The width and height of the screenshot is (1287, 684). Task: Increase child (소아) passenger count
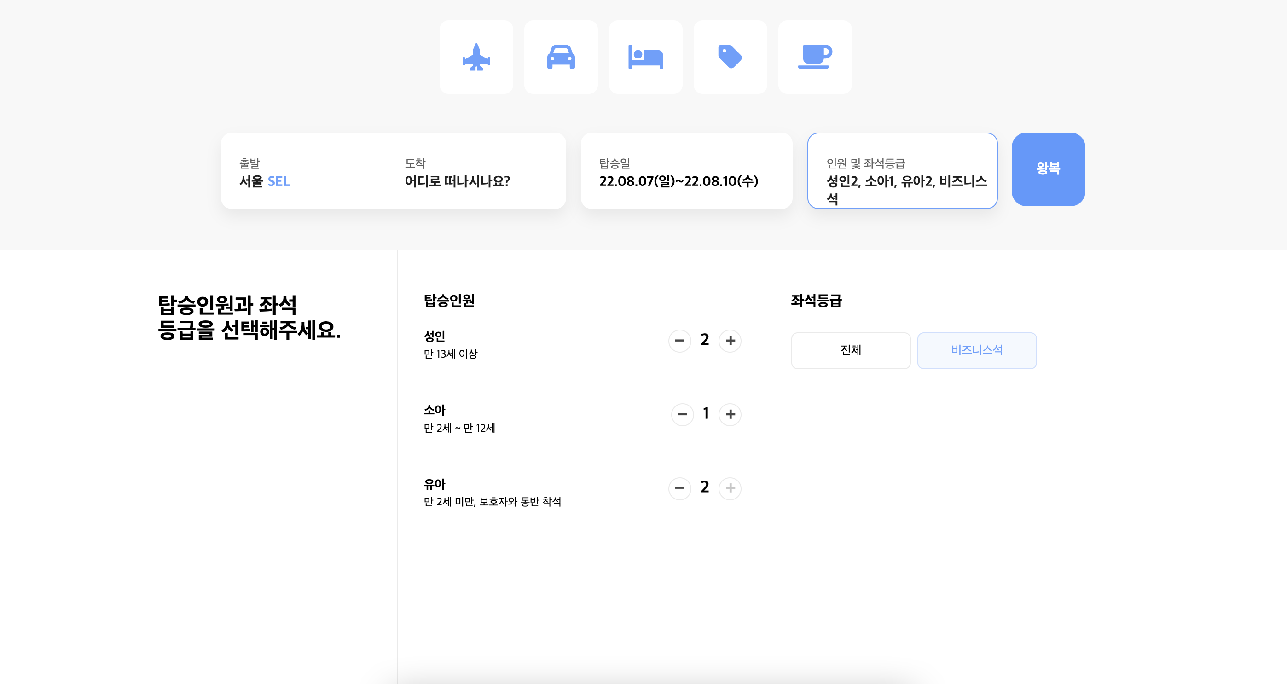(730, 414)
